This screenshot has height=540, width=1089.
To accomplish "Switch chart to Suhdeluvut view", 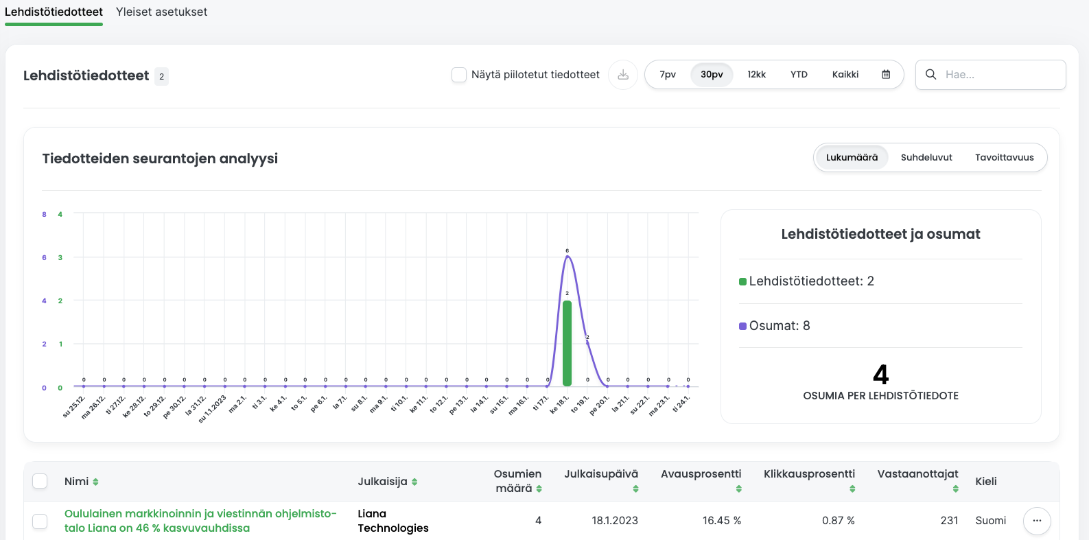I will (926, 157).
